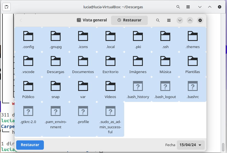Switch to the Vista general tab
The width and height of the screenshot is (227, 153).
92,20
